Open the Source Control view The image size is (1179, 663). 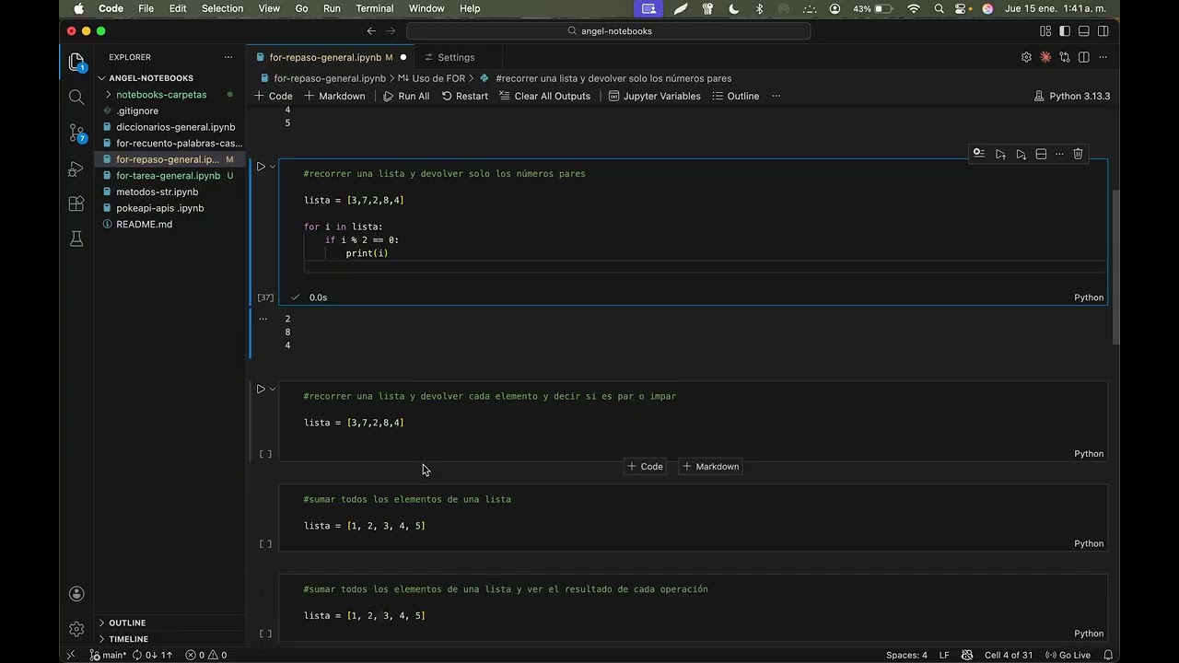tap(76, 134)
